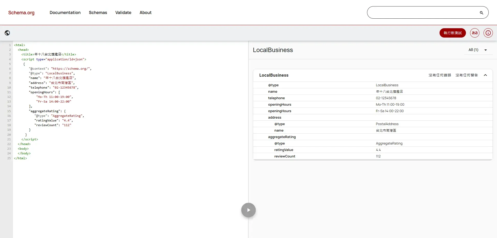Go to the Validate page
The image size is (497, 238).
[123, 12]
